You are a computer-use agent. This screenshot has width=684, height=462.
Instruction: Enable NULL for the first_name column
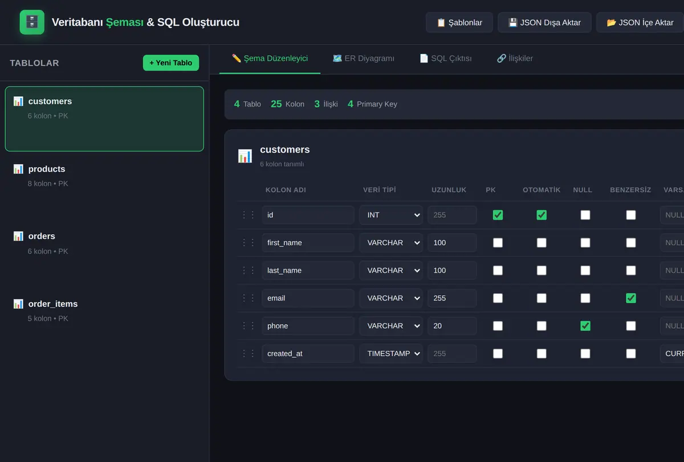[x=585, y=243]
